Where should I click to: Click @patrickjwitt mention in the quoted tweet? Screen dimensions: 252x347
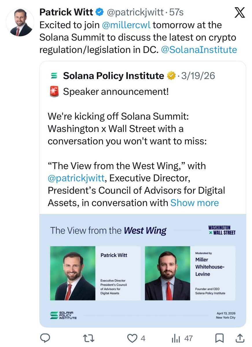[x=76, y=178]
